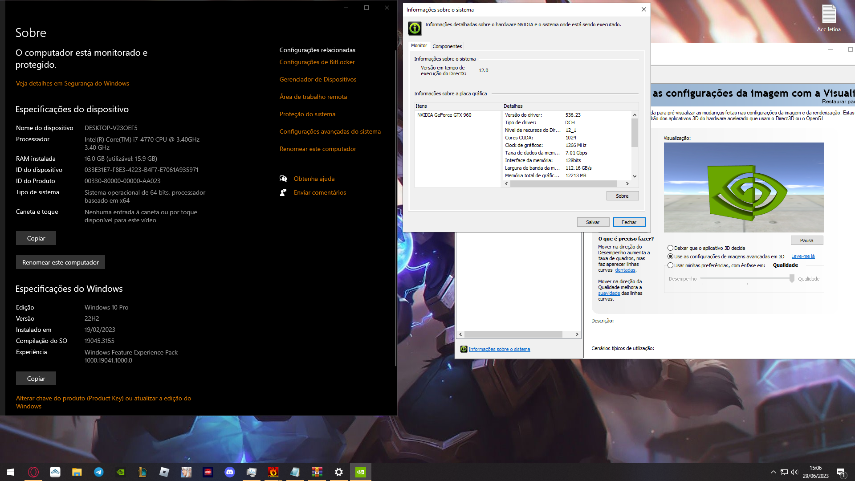
Task: Click the Restaurar padrões link
Action: point(838,102)
